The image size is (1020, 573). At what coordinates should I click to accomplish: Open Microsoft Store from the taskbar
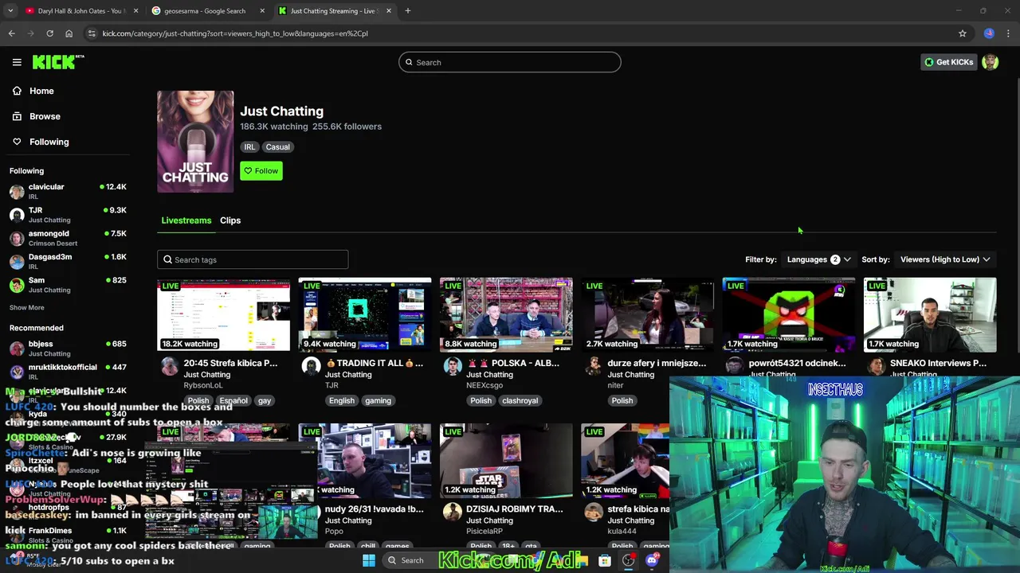click(605, 560)
